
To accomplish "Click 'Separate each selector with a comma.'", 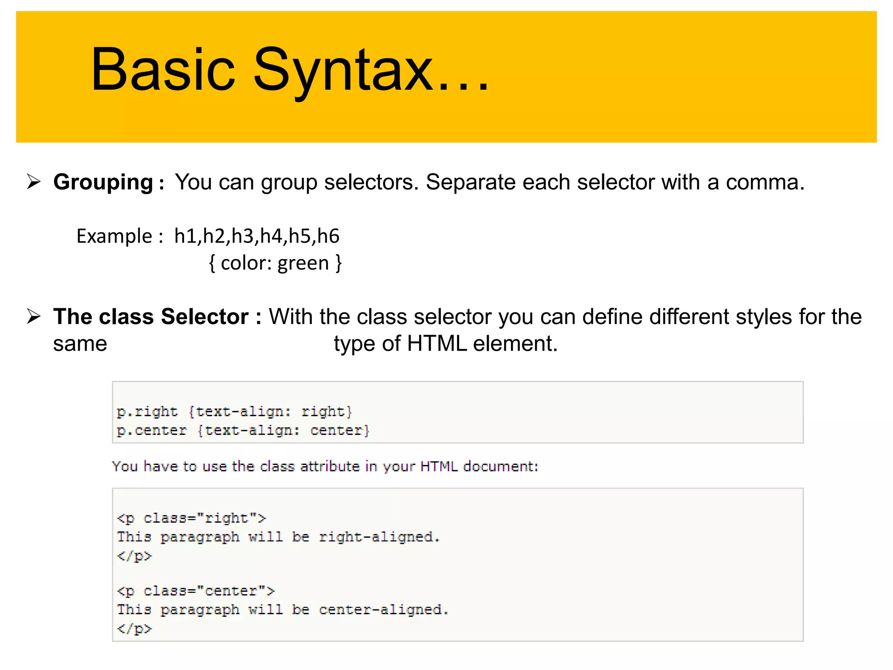I will point(615,182).
